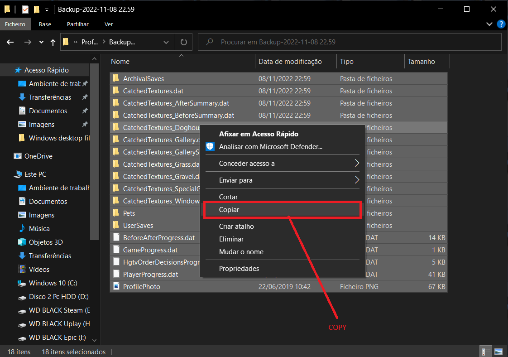
Task: Refresh the current folder view
Action: click(x=183, y=42)
